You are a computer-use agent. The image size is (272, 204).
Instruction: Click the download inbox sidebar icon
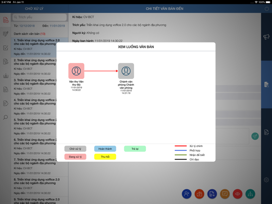coord(5,75)
